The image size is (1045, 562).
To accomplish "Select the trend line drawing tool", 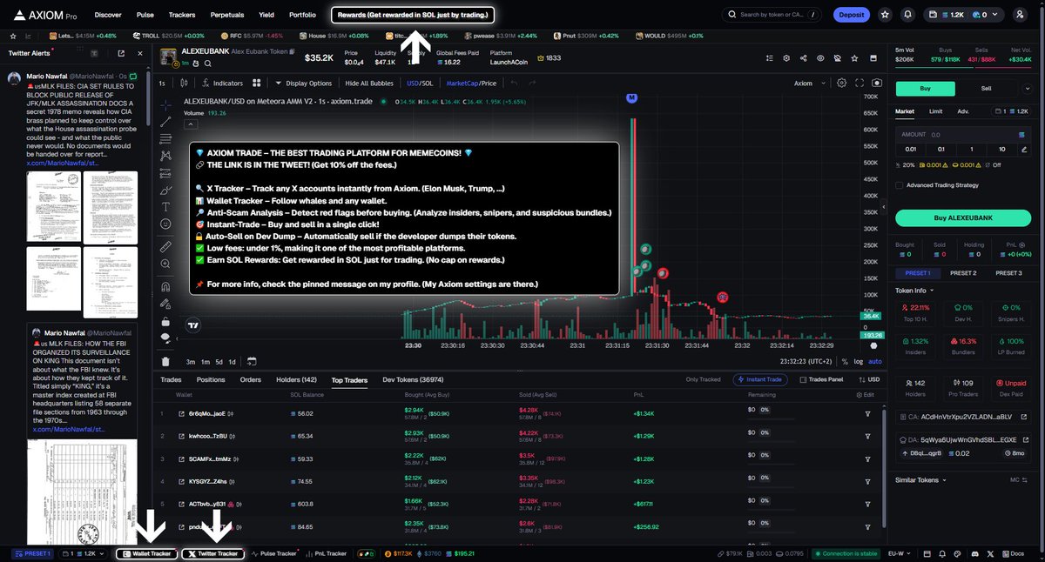I will (x=165, y=121).
